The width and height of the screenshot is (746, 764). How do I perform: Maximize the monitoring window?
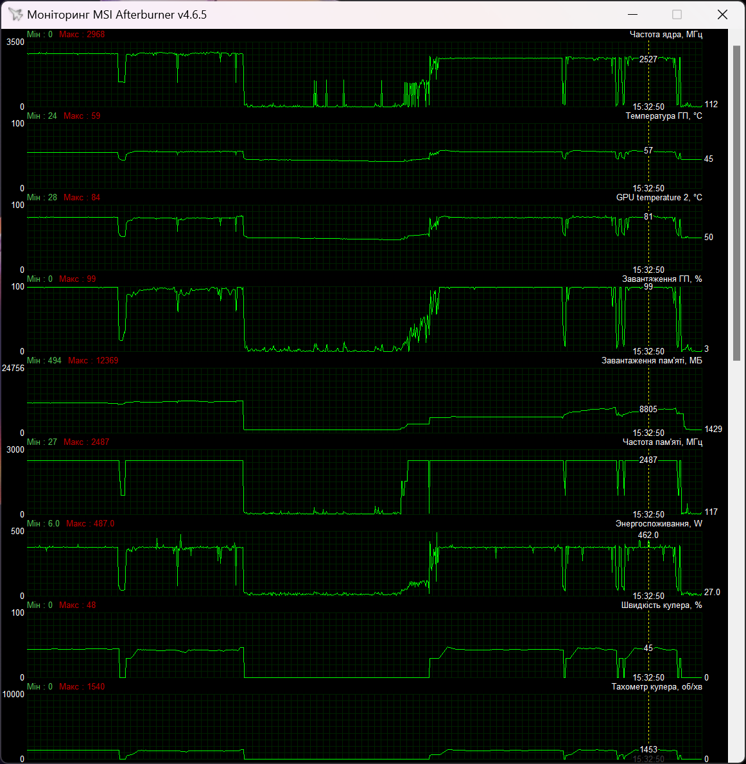pyautogui.click(x=677, y=15)
